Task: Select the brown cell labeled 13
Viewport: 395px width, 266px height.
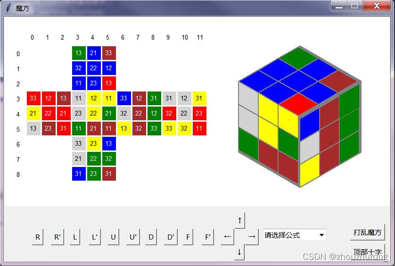Action: pyautogui.click(x=64, y=98)
